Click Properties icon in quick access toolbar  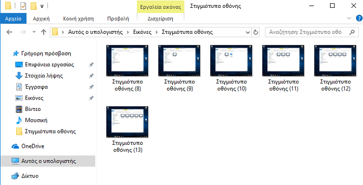click(x=24, y=6)
